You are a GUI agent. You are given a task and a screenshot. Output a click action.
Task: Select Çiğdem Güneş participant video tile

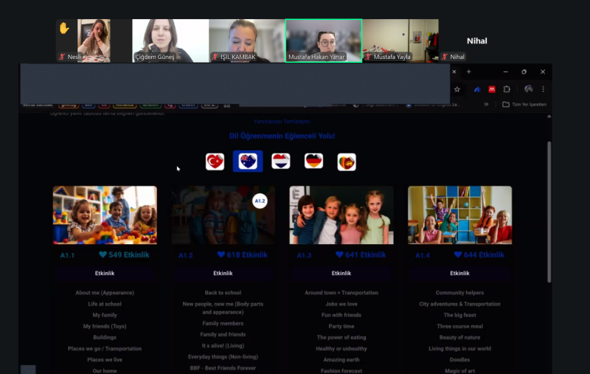point(170,41)
